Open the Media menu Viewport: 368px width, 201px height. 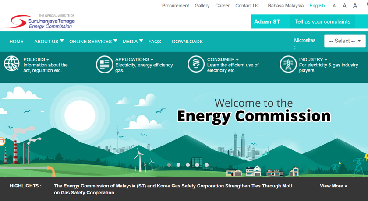click(x=130, y=42)
